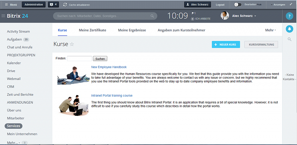This screenshot has height=145, width=297.
Task: Toggle the Bearbeiten edit mode switch
Action: coord(238,5)
